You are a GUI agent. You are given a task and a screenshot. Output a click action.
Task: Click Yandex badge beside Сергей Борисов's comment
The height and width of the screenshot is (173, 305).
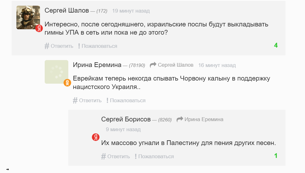(96, 137)
